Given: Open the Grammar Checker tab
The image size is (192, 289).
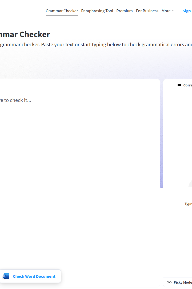Looking at the screenshot, I should (x=62, y=11).
